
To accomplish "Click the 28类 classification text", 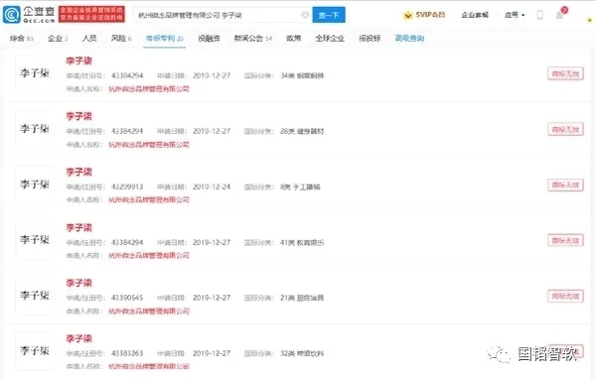I will (302, 131).
